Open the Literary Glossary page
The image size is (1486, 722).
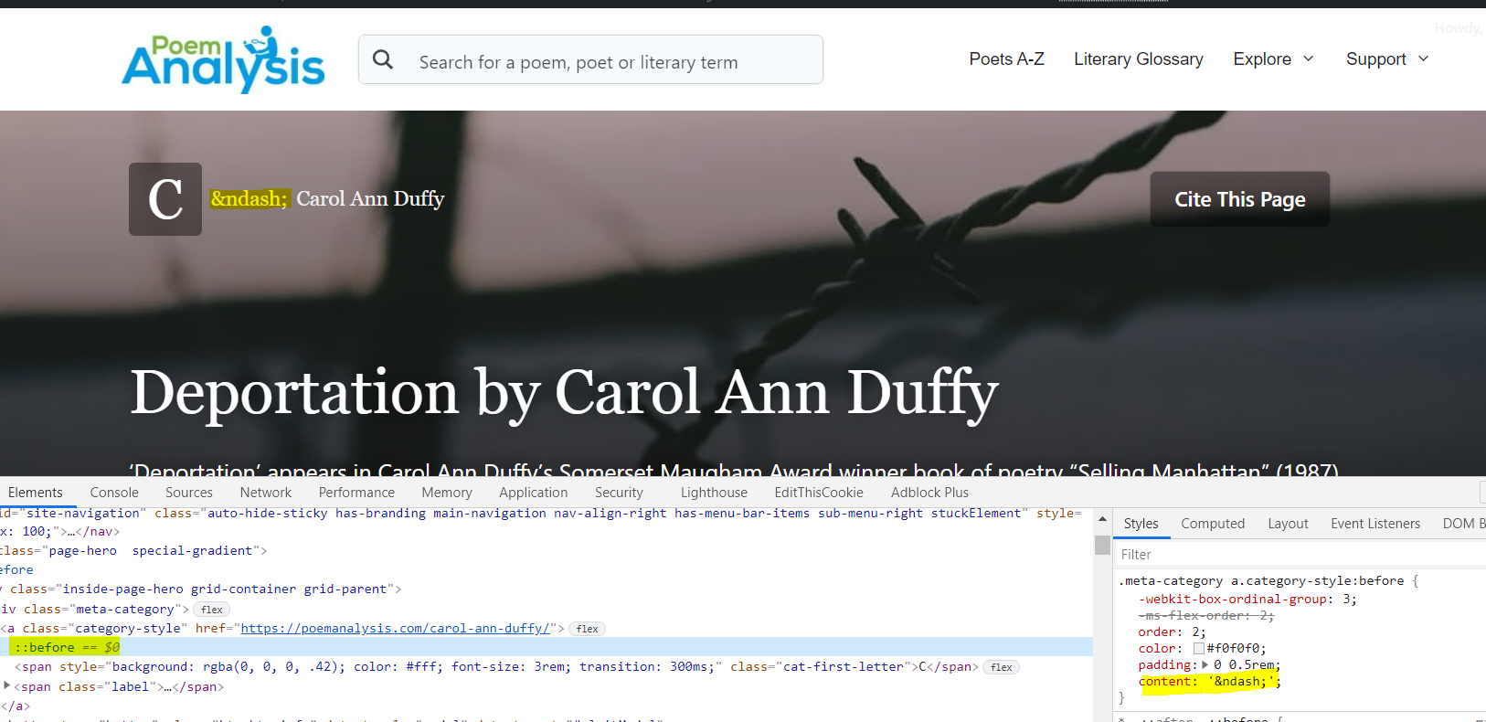(x=1138, y=59)
